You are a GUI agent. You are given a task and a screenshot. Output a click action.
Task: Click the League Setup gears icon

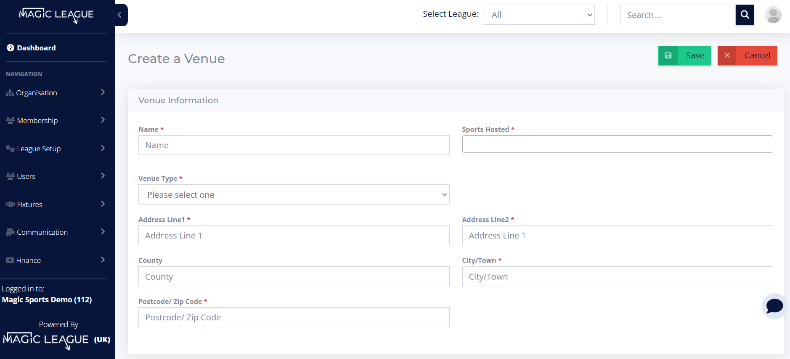[x=11, y=148]
